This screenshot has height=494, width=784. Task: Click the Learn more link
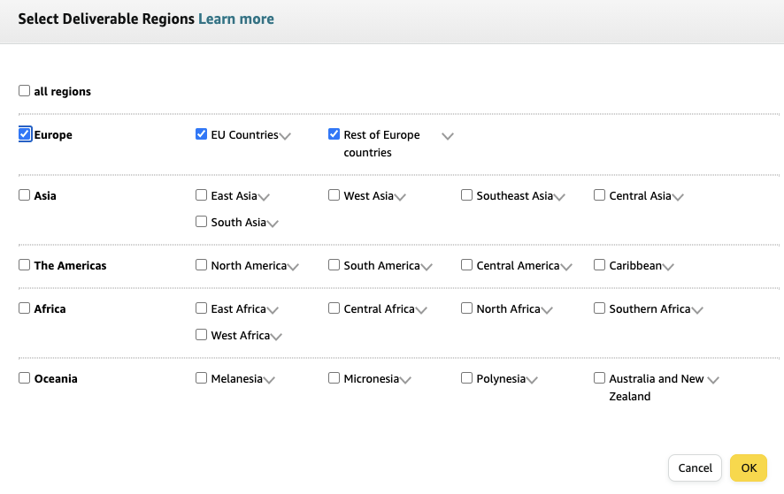tap(236, 19)
